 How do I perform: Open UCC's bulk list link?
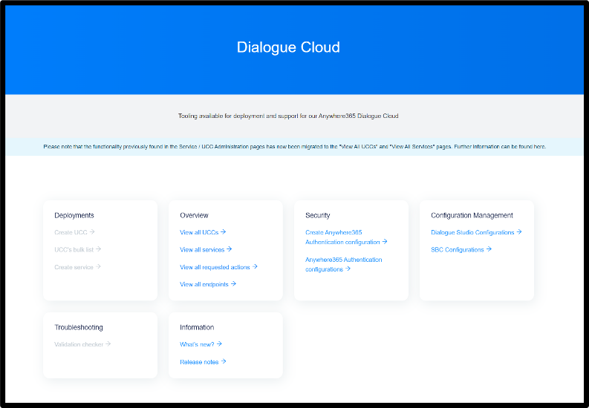[x=78, y=250]
